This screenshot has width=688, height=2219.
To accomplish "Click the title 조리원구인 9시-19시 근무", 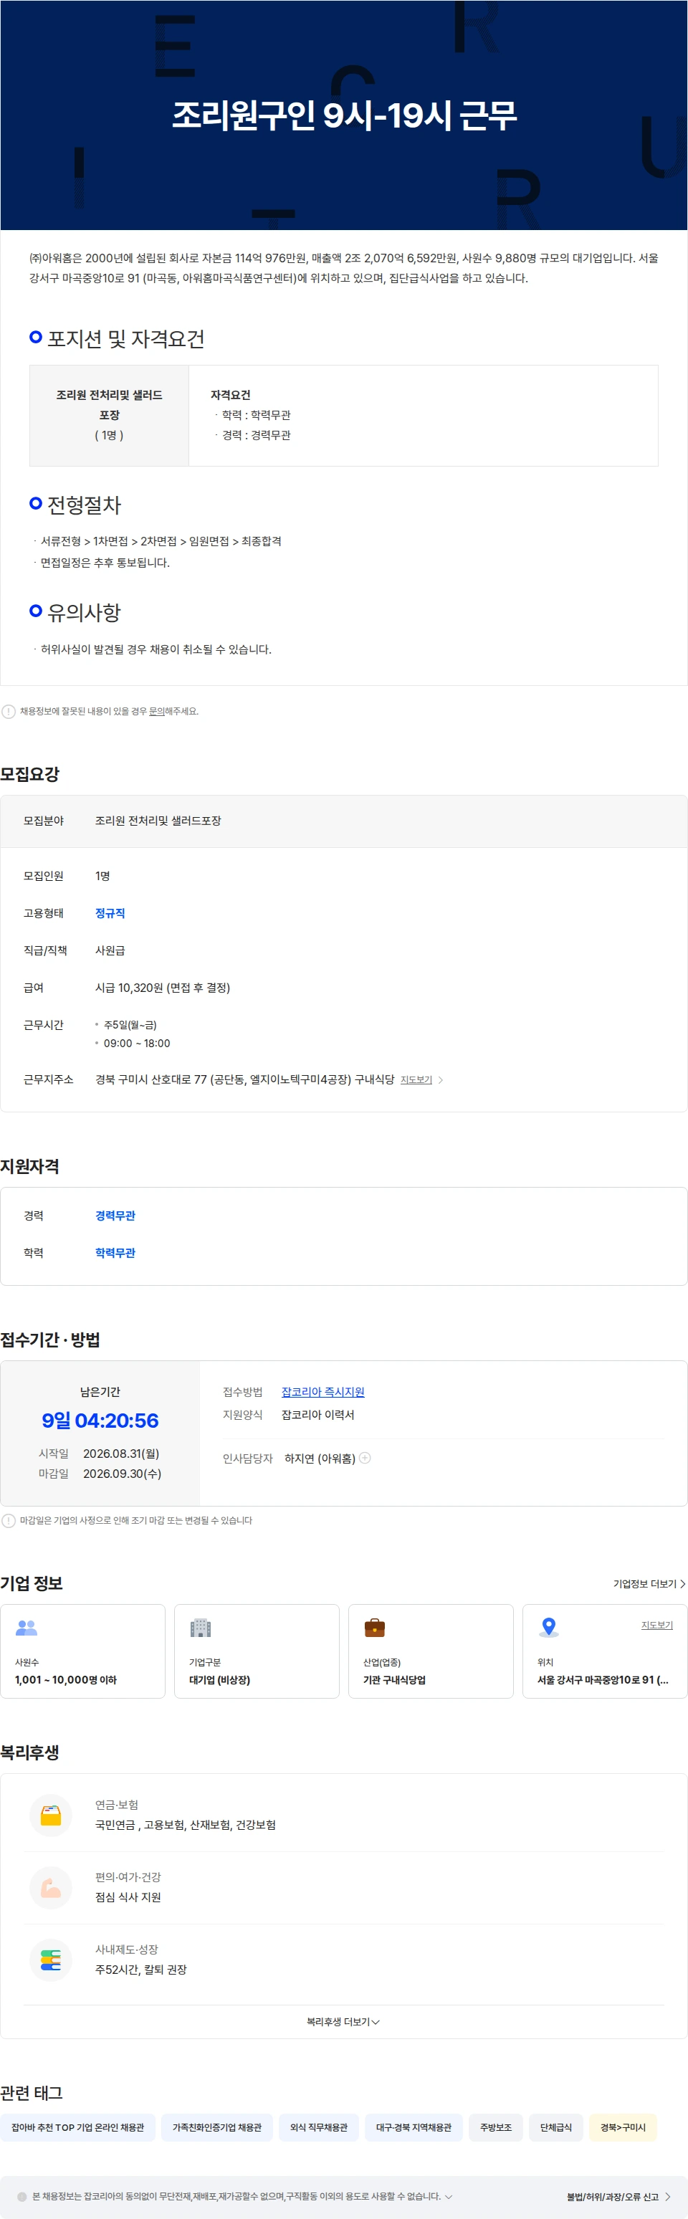I will (345, 115).
